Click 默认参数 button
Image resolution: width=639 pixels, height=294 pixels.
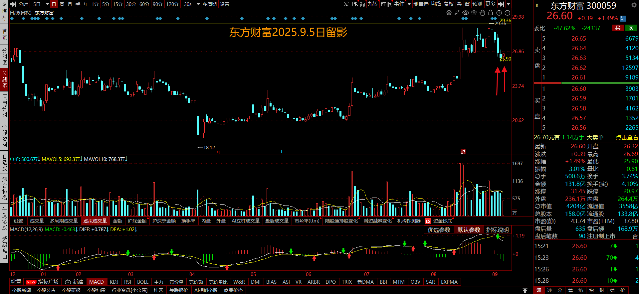coord(469,230)
